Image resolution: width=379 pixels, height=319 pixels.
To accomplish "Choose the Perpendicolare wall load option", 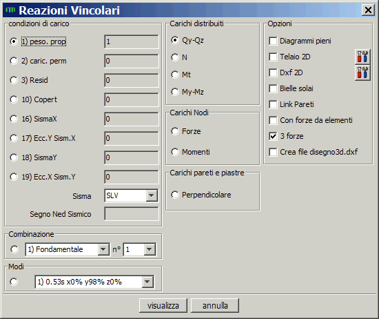I will (175, 195).
